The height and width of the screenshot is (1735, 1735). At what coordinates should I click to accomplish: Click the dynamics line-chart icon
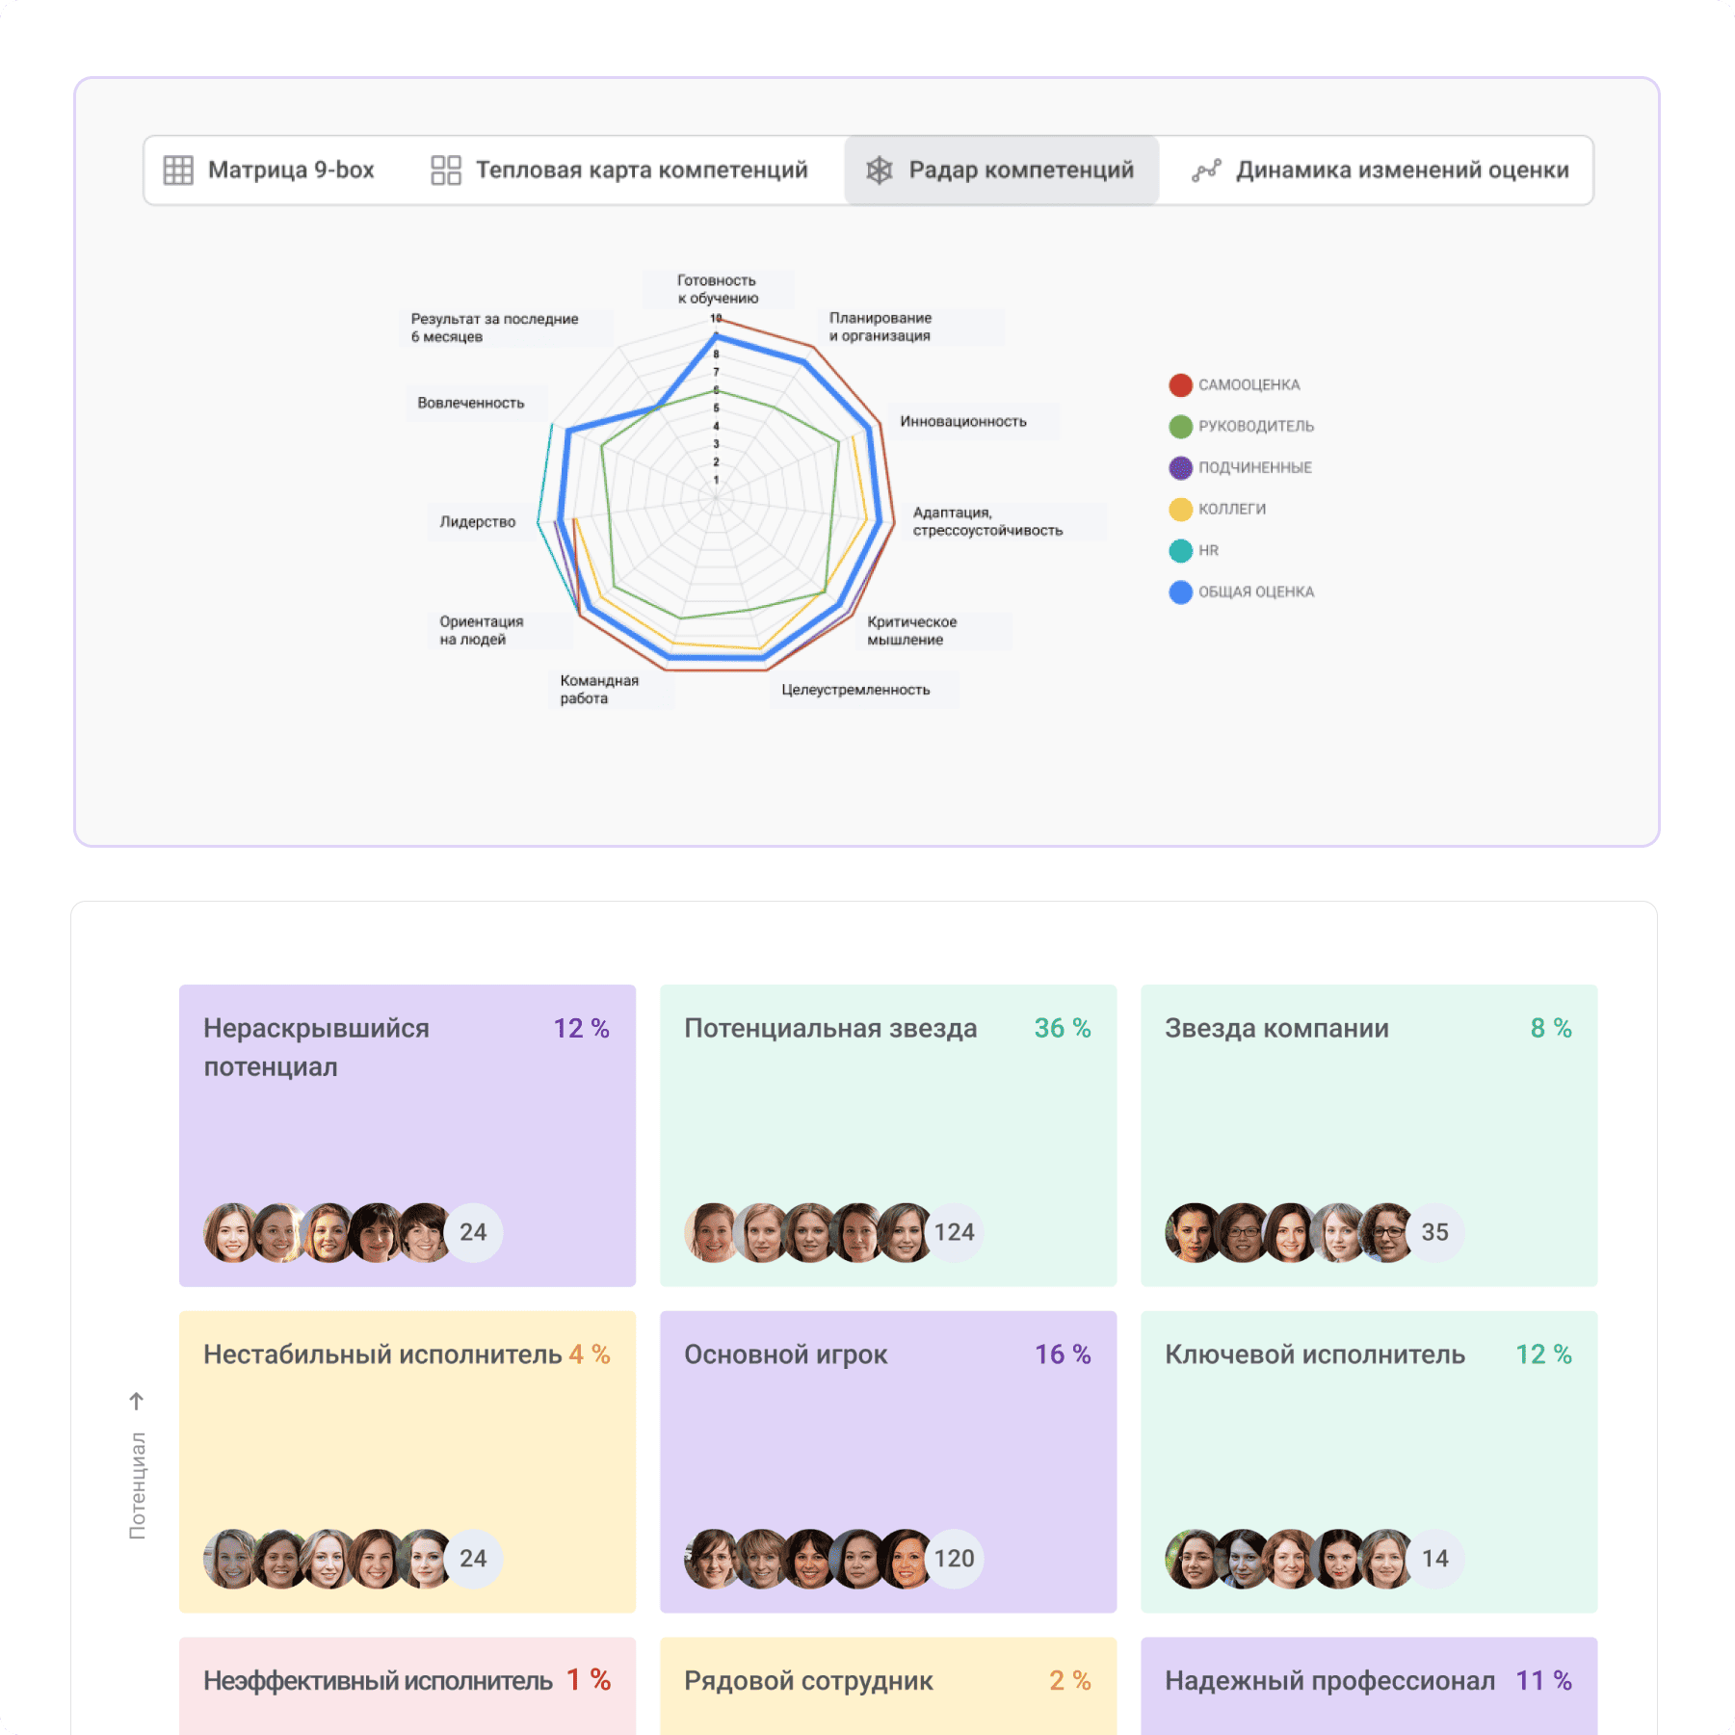coord(1205,171)
